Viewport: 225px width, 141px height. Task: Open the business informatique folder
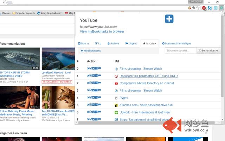[x=177, y=44]
